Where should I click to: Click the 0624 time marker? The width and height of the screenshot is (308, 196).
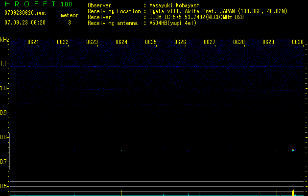pos(121,42)
